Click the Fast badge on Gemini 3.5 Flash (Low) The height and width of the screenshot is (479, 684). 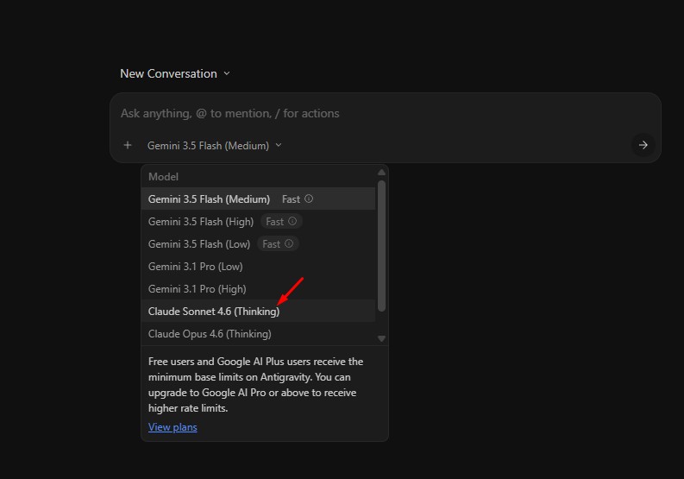(x=278, y=243)
